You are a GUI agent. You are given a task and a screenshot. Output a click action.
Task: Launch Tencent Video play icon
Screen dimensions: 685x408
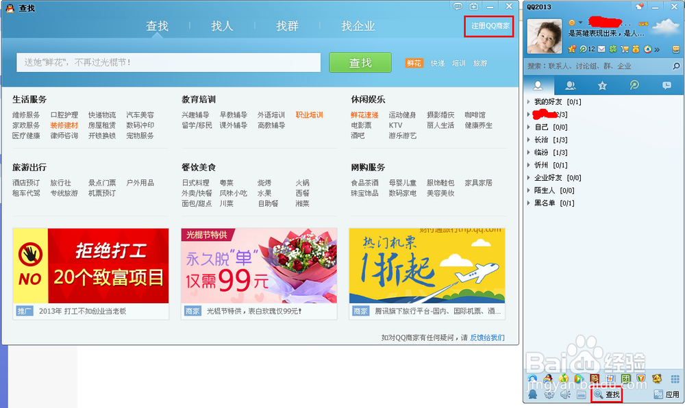click(580, 379)
